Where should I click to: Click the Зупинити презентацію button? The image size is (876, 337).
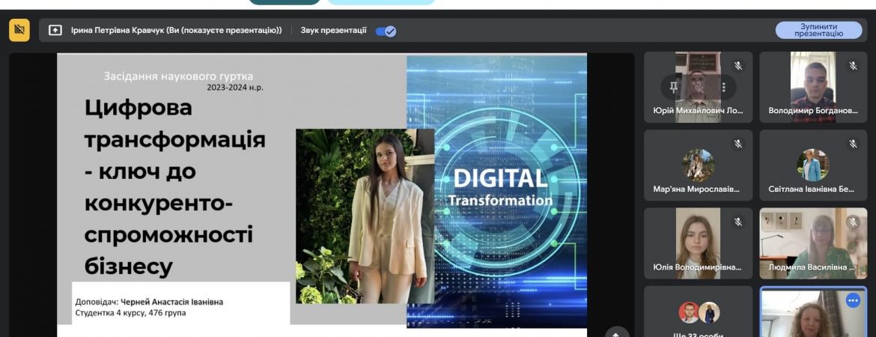(818, 30)
